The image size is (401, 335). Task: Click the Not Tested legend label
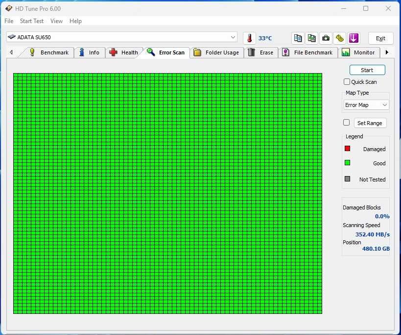click(372, 180)
